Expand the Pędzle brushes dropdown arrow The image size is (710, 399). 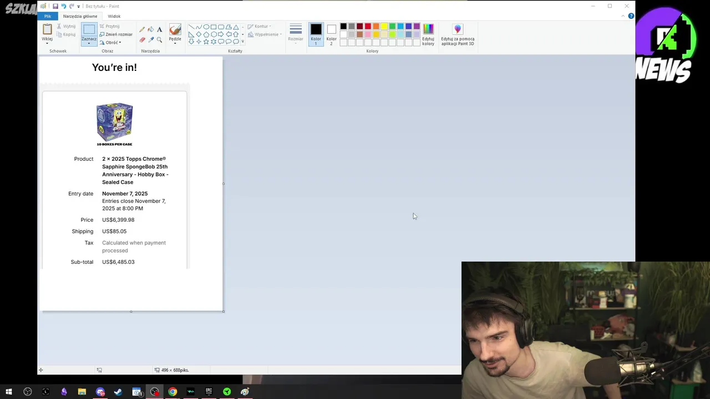tap(175, 43)
